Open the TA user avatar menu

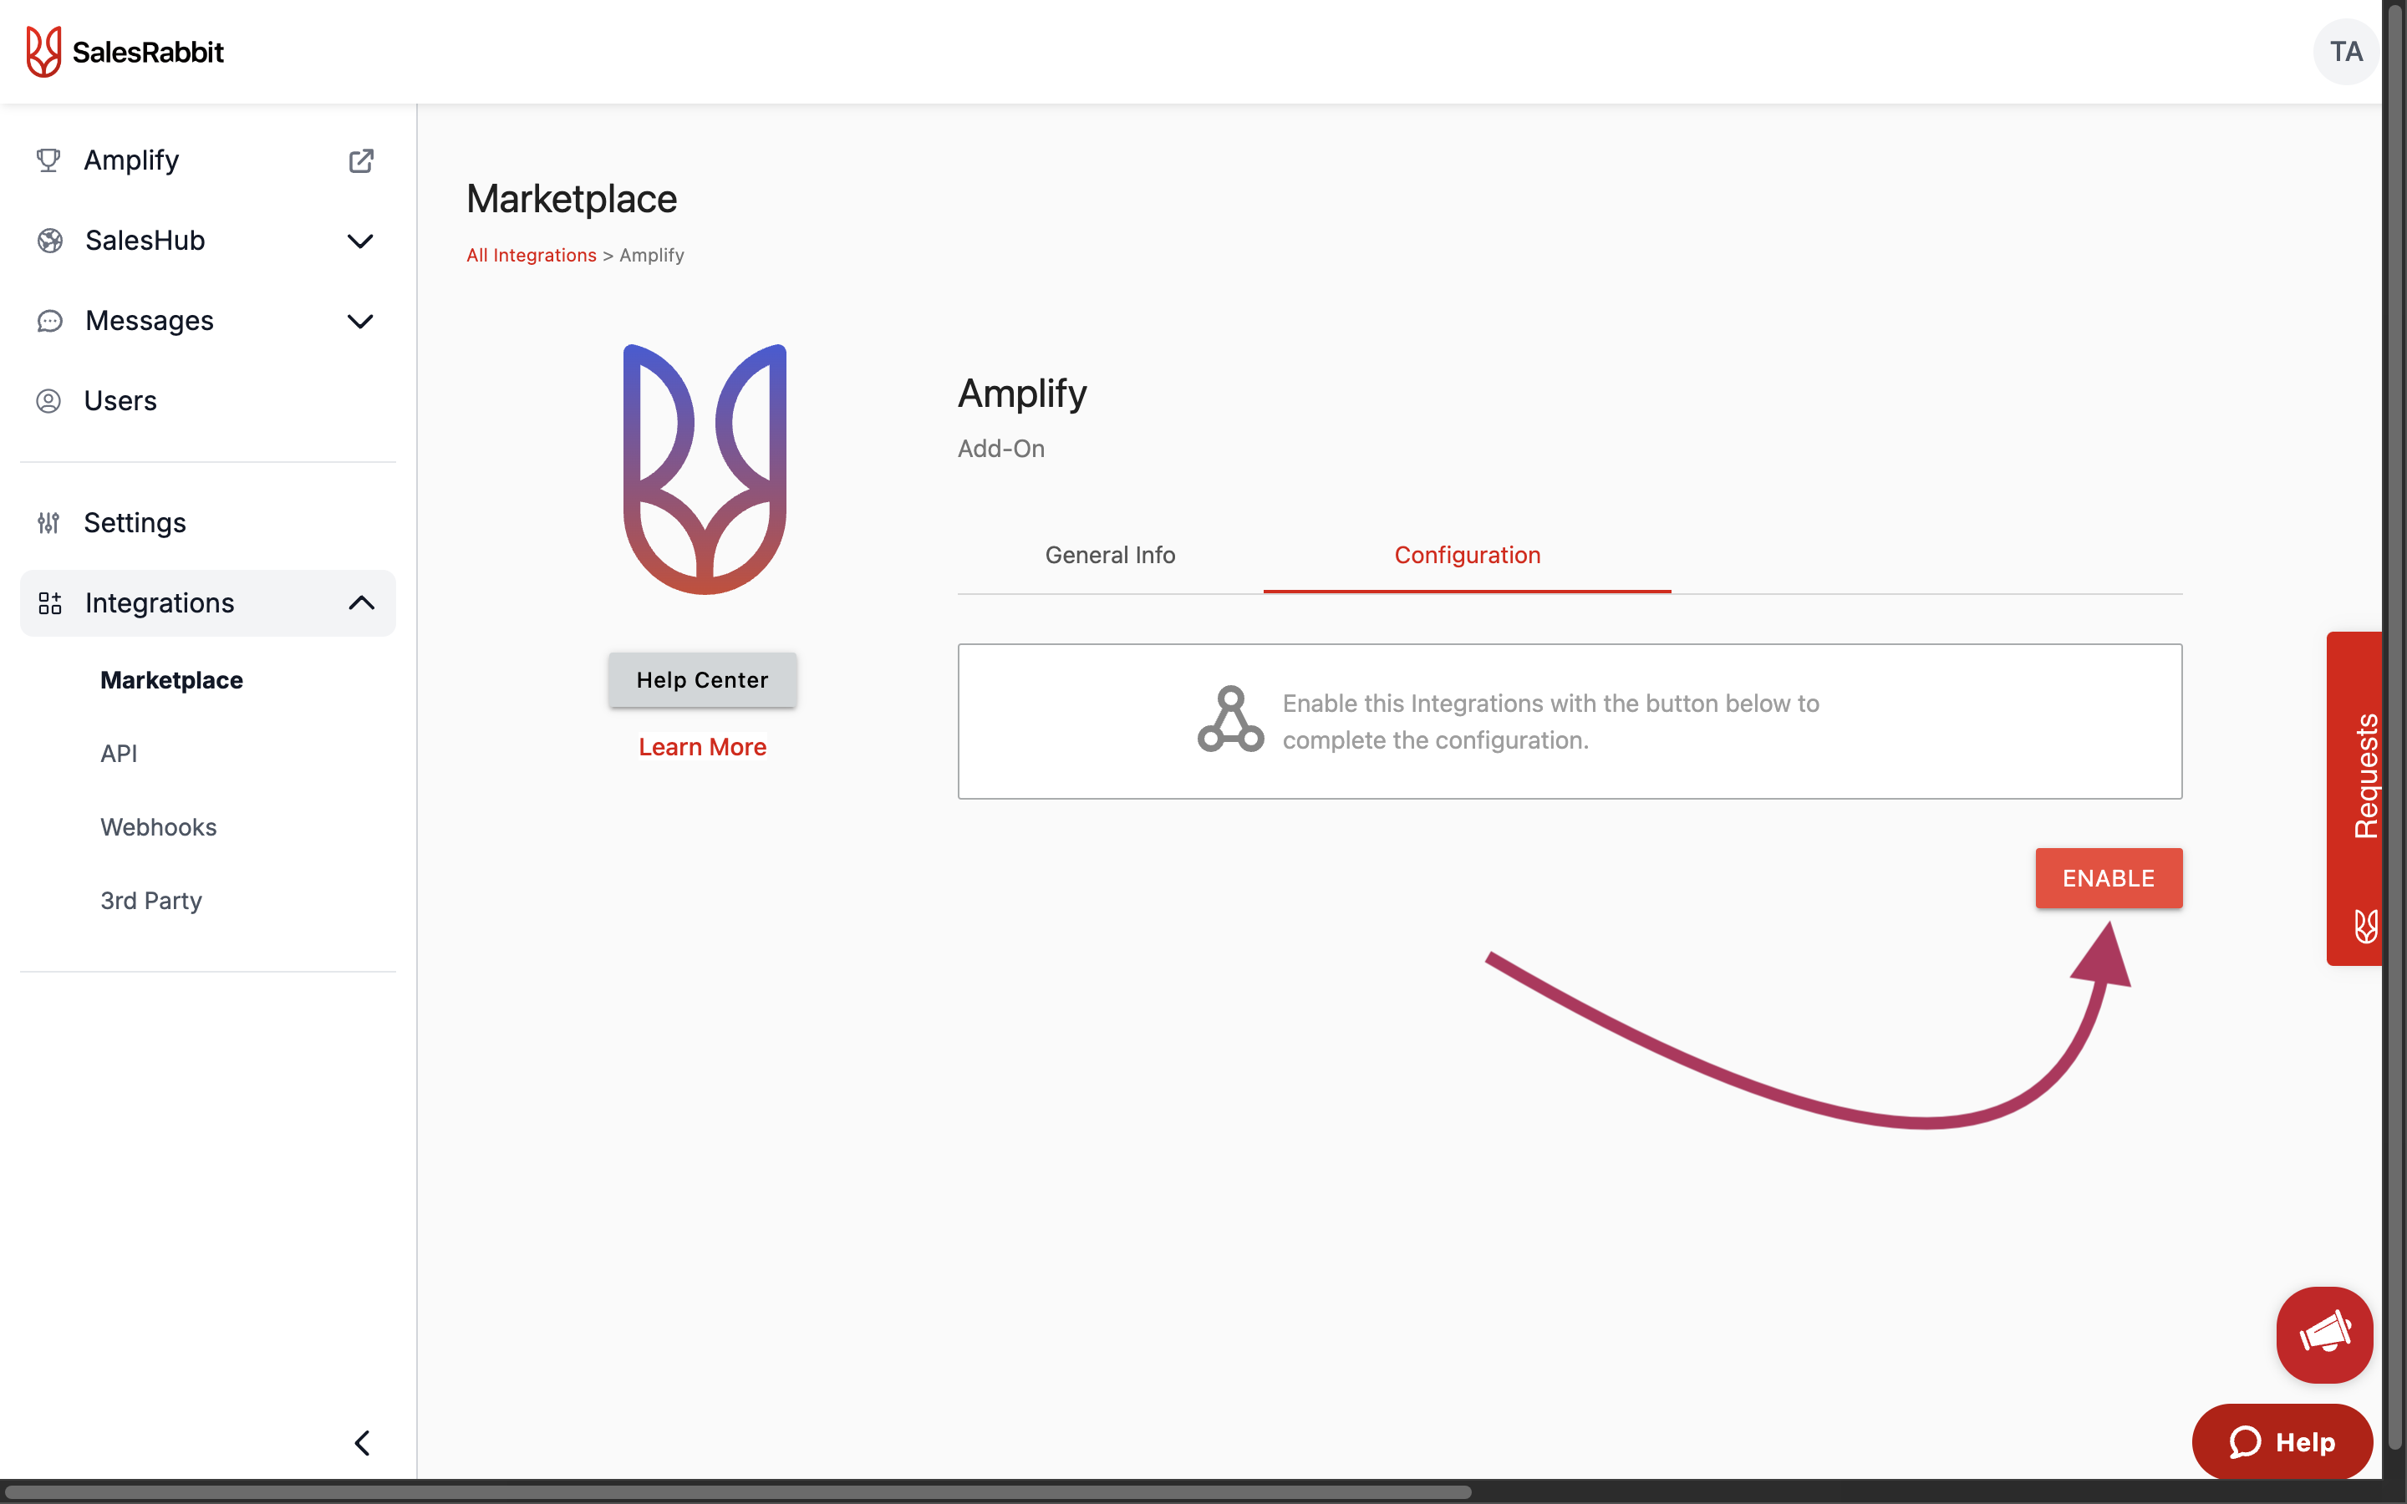[2345, 52]
